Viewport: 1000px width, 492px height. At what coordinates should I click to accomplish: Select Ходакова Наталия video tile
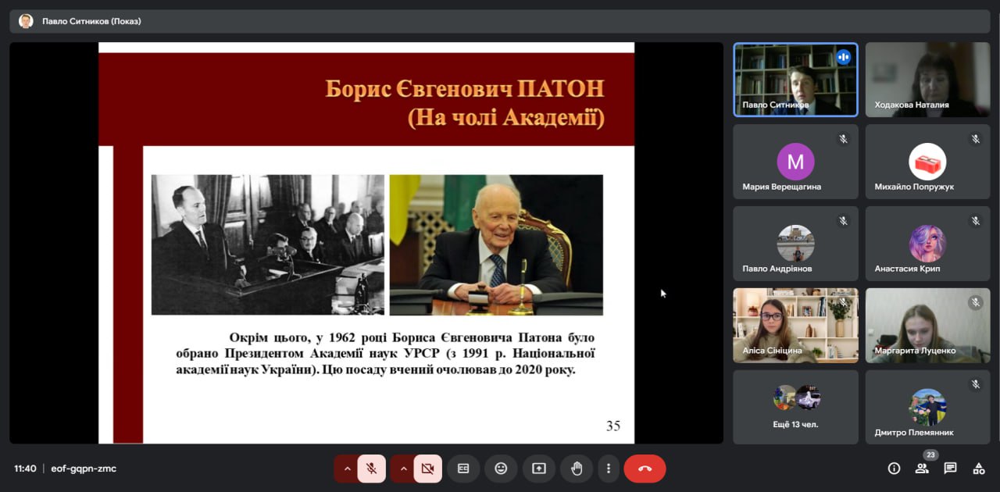pos(927,80)
